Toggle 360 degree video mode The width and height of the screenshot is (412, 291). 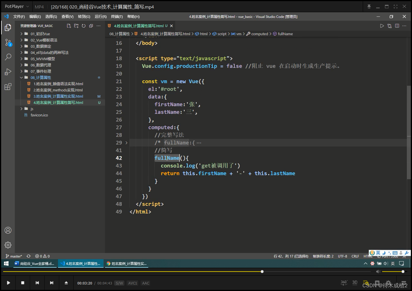click(x=344, y=282)
